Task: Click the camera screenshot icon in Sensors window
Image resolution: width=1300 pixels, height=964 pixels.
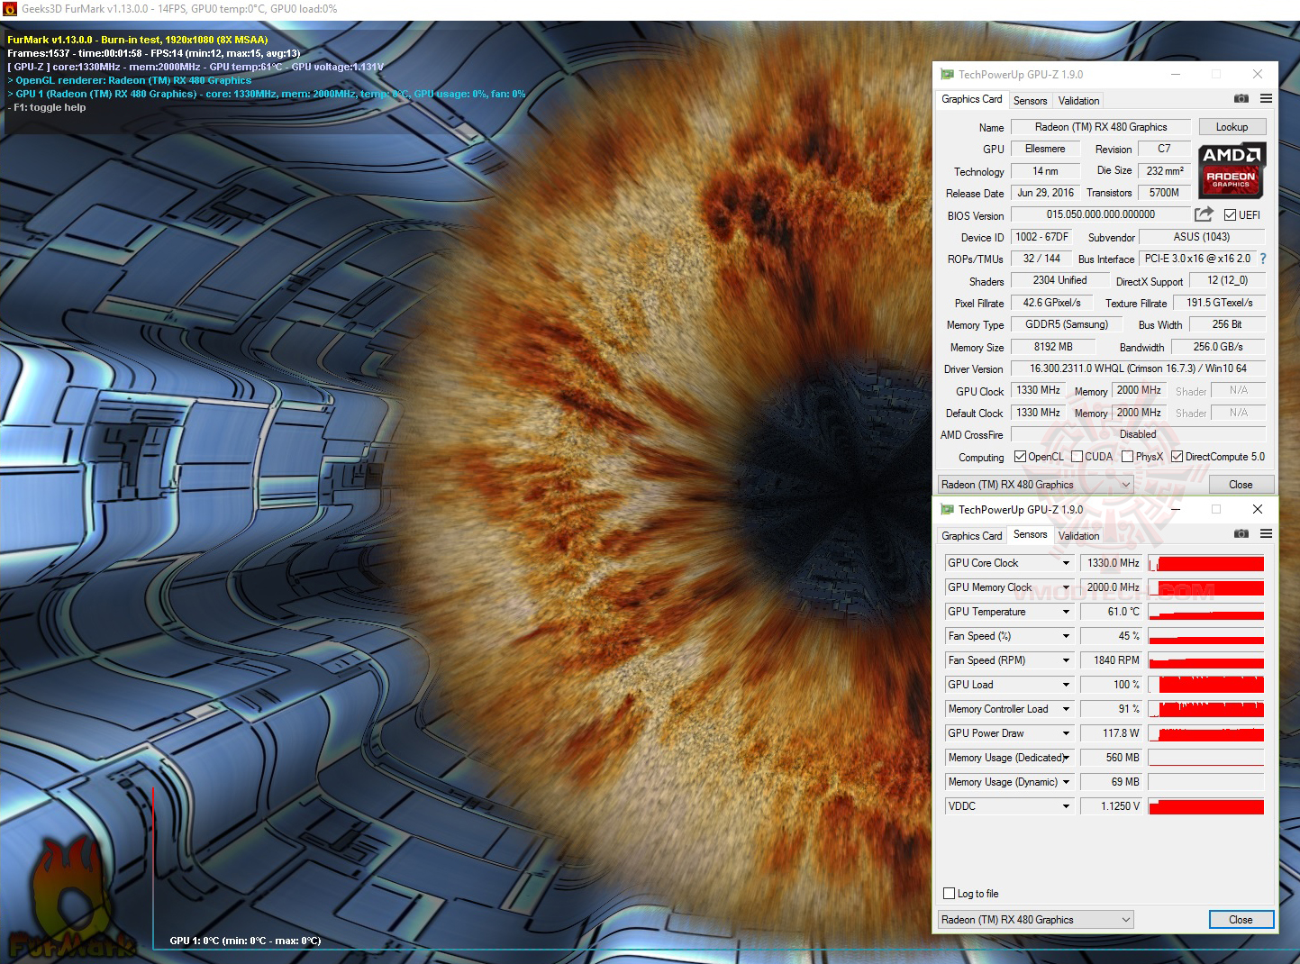Action: [x=1241, y=533]
